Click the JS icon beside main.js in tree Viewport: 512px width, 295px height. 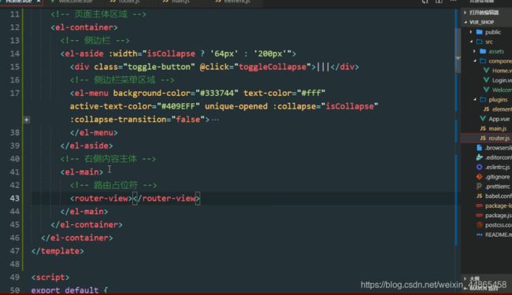click(x=483, y=128)
